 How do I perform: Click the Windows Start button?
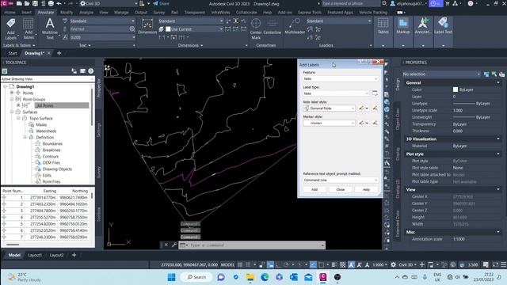(x=171, y=277)
